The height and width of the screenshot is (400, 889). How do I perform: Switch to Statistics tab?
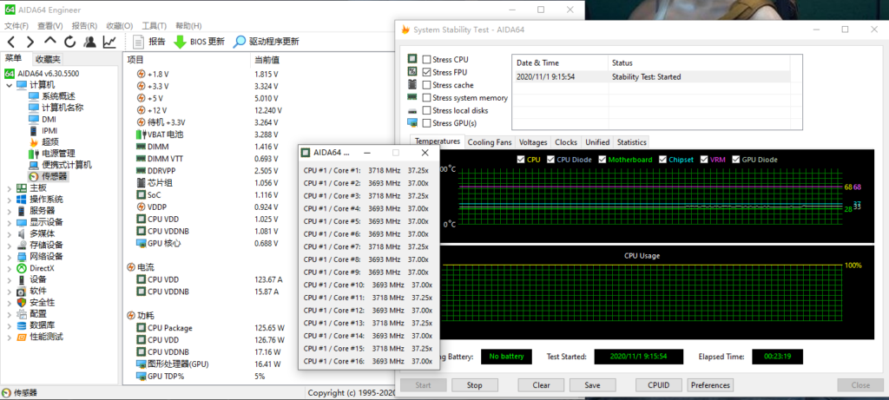[632, 142]
